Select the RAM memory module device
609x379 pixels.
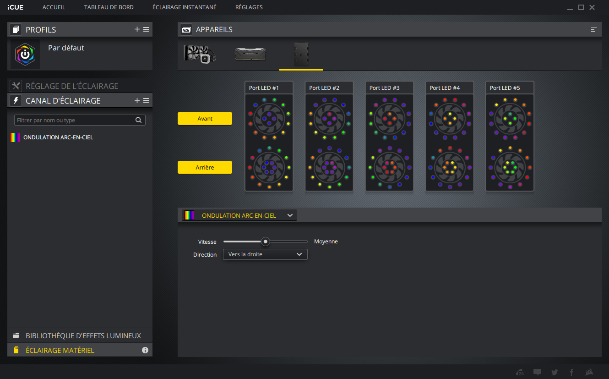[x=250, y=54]
